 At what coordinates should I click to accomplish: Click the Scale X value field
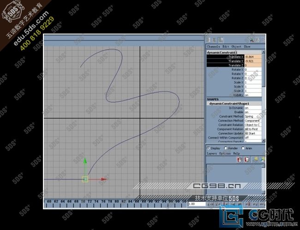click(x=253, y=82)
